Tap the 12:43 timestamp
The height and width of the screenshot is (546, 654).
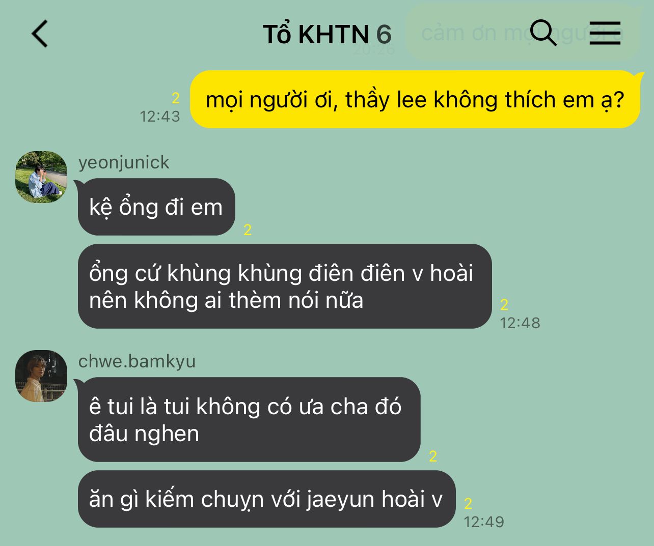coord(160,117)
